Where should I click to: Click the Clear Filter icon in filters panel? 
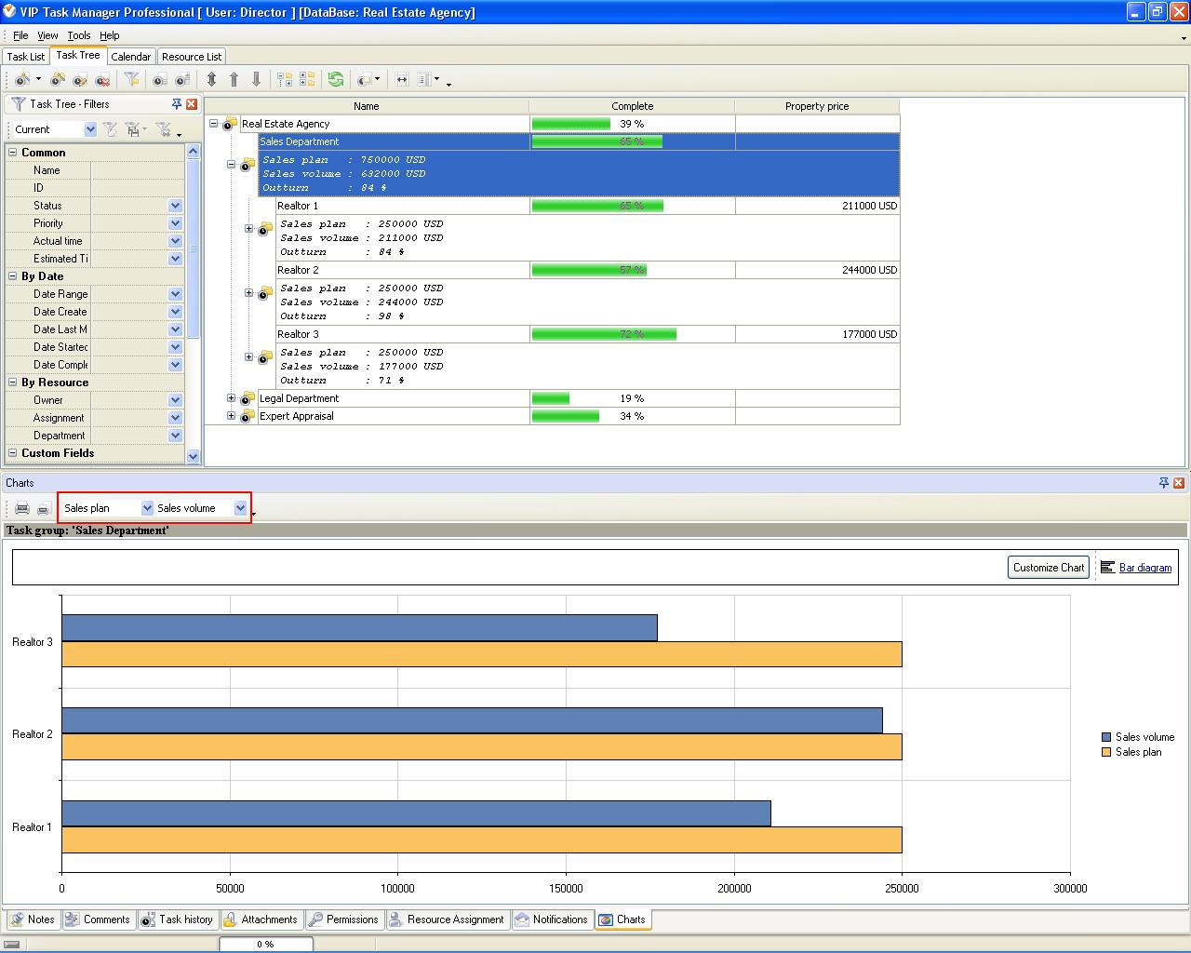(x=164, y=129)
